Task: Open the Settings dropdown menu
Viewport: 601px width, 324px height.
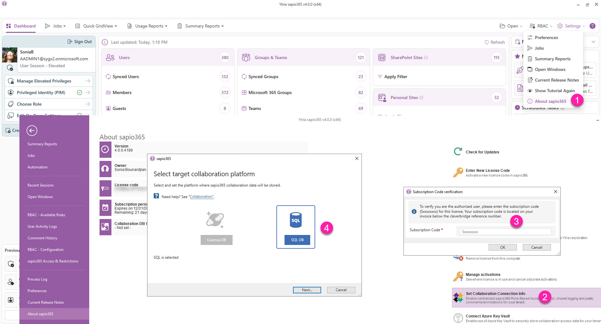Action: 571,26
